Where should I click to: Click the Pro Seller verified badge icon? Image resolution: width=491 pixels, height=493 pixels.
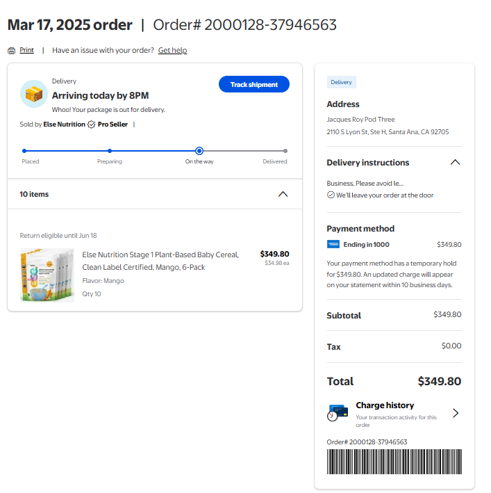point(92,124)
